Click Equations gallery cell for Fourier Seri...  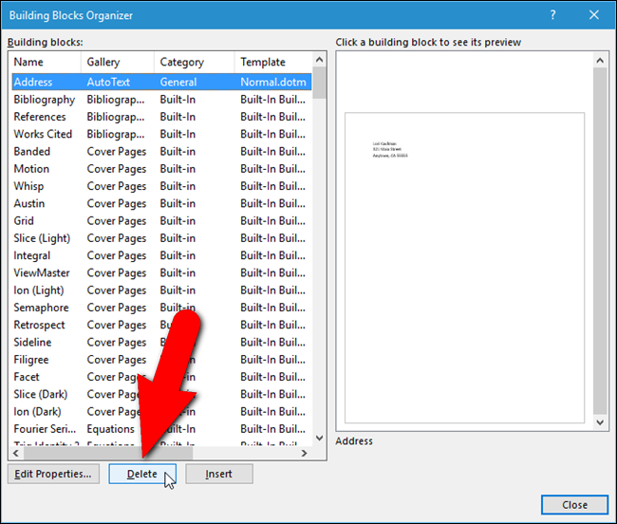(110, 429)
